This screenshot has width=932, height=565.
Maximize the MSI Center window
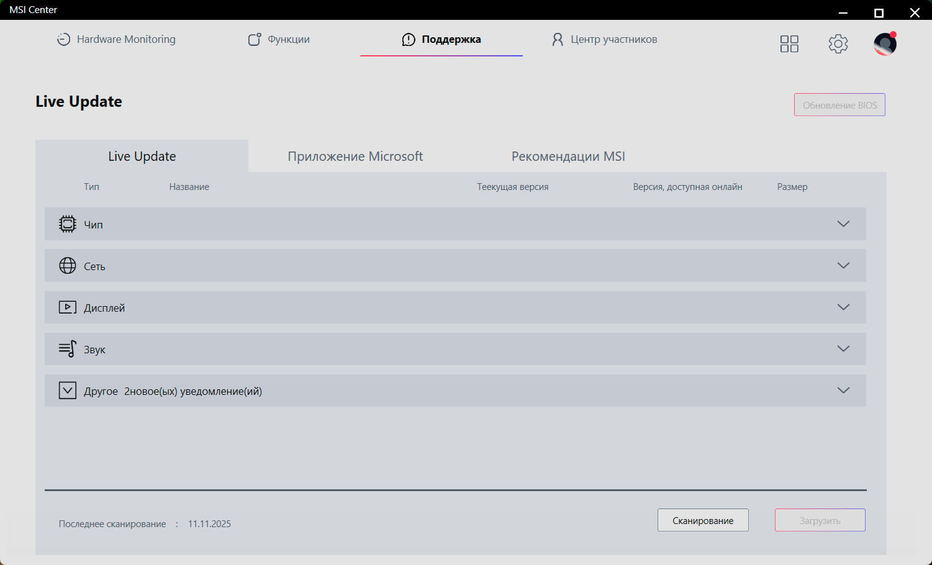tap(879, 12)
